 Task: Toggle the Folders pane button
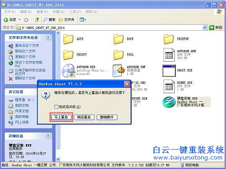pos(66,19)
